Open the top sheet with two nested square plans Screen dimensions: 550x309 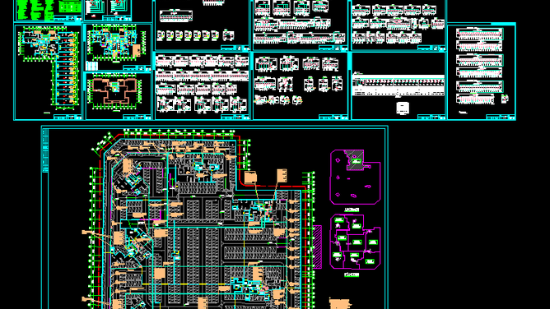coord(109,11)
